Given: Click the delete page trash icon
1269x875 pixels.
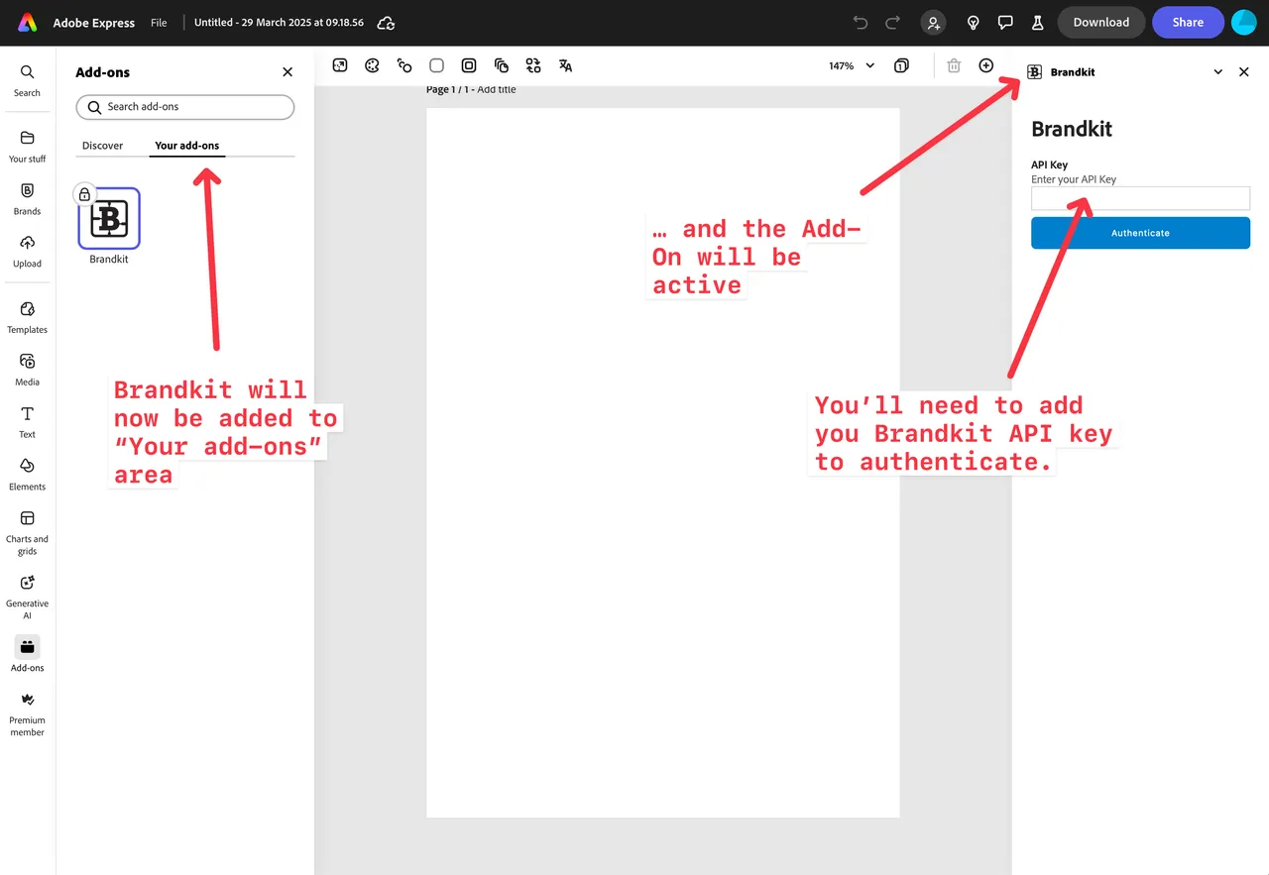Looking at the screenshot, I should pos(954,65).
